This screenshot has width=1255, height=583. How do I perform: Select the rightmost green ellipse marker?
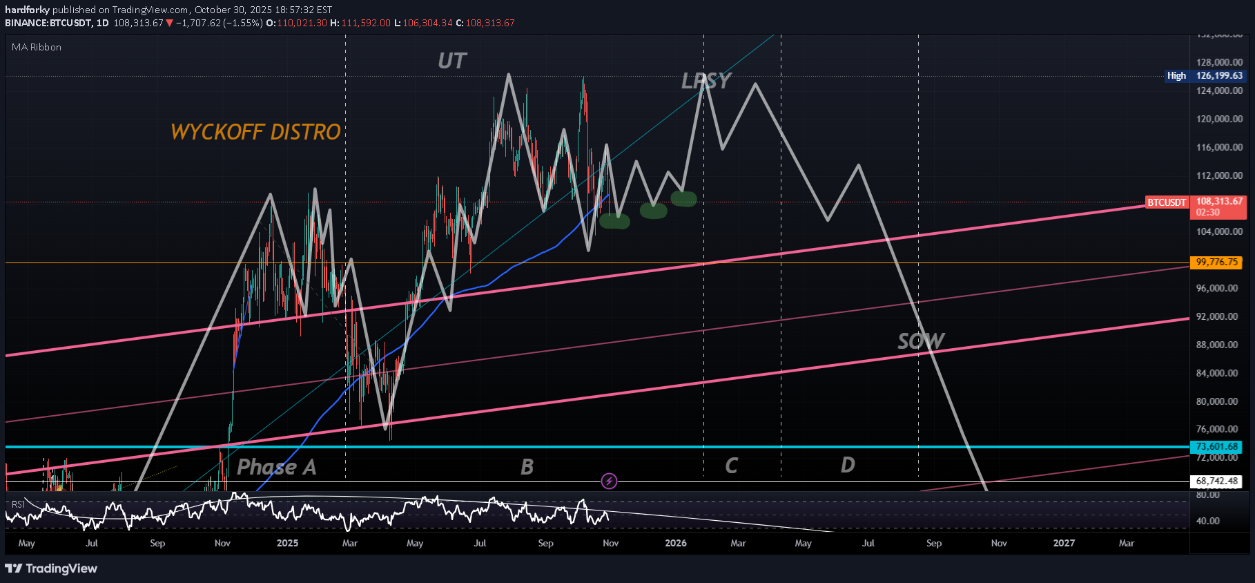pos(683,199)
